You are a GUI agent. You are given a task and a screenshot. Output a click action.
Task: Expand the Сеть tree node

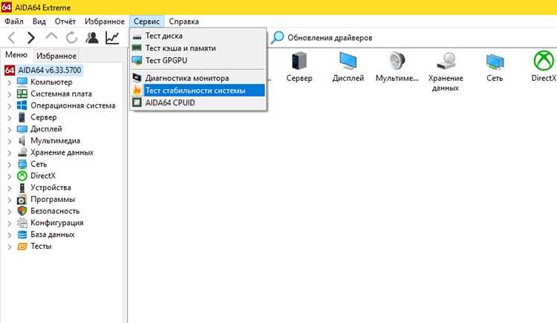click(x=10, y=165)
